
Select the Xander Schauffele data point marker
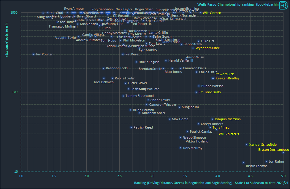[247, 144]
